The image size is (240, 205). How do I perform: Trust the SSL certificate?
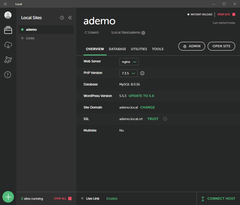point(153,119)
